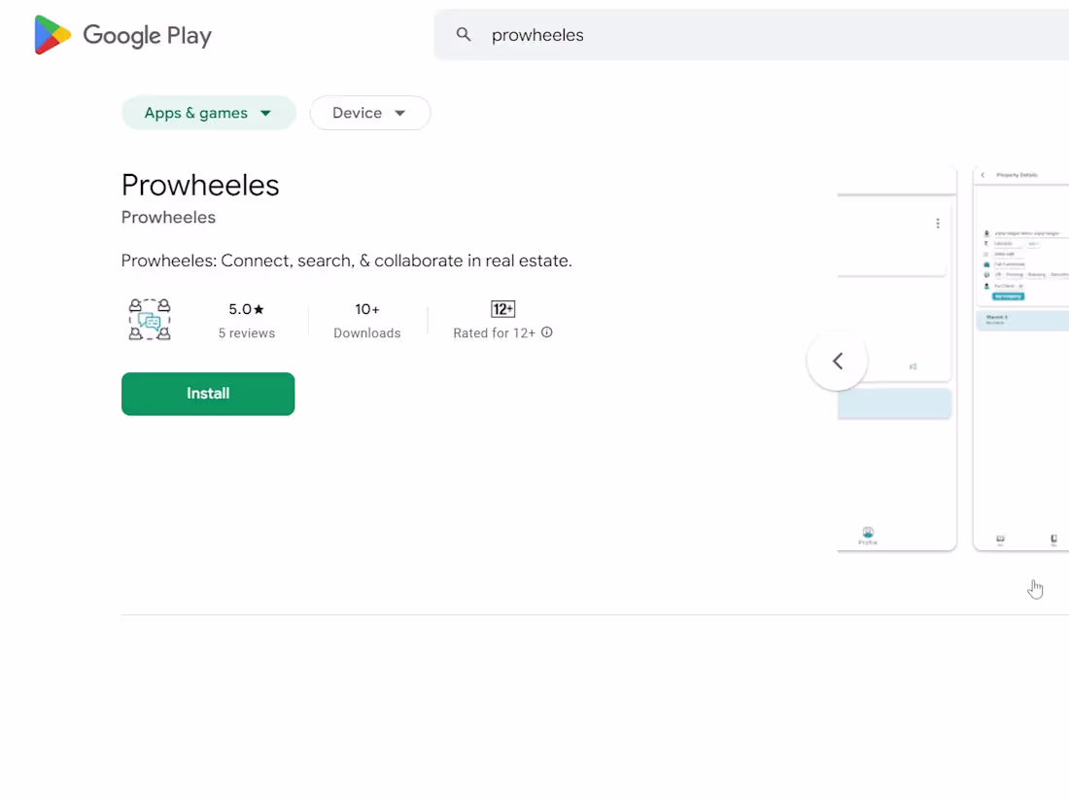Image resolution: width=1069 pixels, height=802 pixels.
Task: Click the dropdown caret on Apps & games chip
Action: coord(265,113)
